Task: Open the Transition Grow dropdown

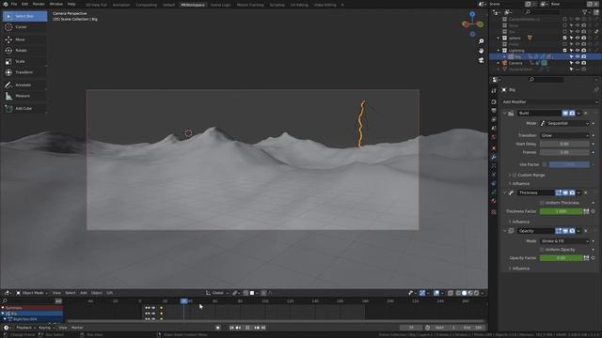Action: coord(564,135)
